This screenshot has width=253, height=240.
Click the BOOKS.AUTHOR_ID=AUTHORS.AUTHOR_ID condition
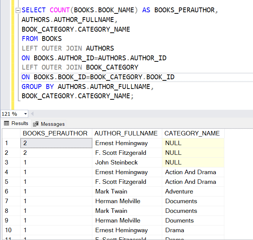(x=100, y=58)
